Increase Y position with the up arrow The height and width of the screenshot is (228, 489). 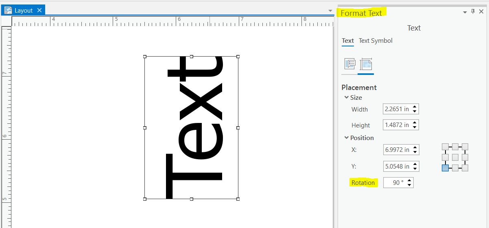tap(415, 164)
